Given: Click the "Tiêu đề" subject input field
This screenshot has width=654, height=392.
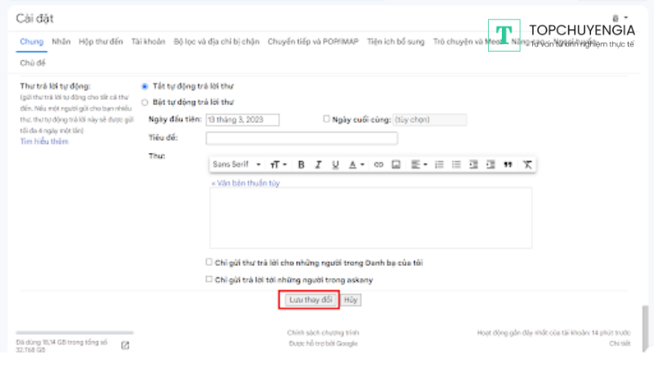Looking at the screenshot, I should [302, 138].
